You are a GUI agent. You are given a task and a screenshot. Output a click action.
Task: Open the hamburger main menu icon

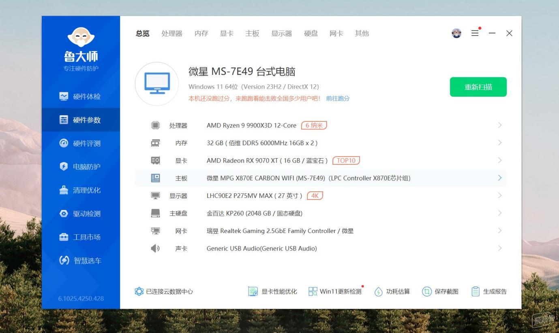coord(475,33)
